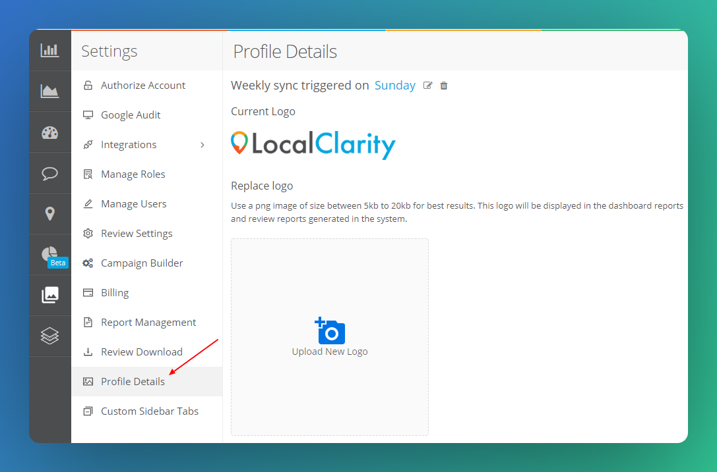Delete weekly sync with trash icon
Image resolution: width=717 pixels, height=472 pixels.
coord(444,86)
